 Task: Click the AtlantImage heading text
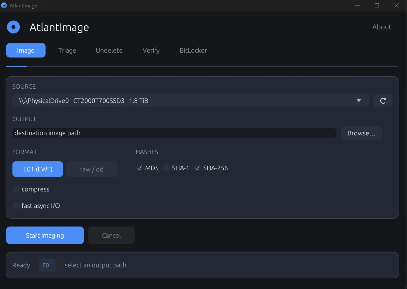coord(59,27)
